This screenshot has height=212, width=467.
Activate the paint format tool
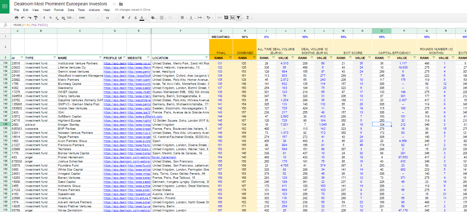pyautogui.click(x=36, y=18)
